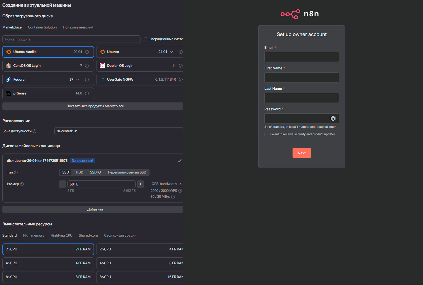Click the Fedora logo icon
Screen dimensions: 423x285
coord(9,80)
